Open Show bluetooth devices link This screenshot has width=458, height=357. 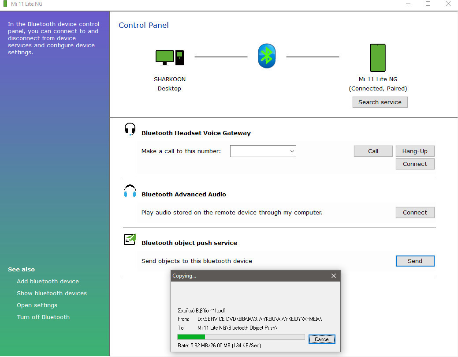(52, 293)
